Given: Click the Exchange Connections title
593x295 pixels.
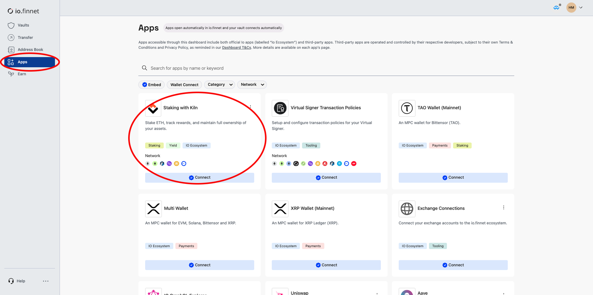Looking at the screenshot, I should tap(441, 208).
